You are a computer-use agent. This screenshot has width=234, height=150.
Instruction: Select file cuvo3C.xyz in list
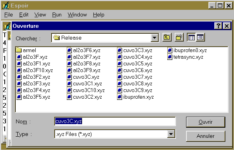[83, 77]
